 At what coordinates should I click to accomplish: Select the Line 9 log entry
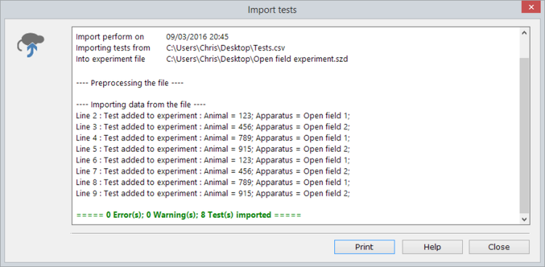[213, 193]
